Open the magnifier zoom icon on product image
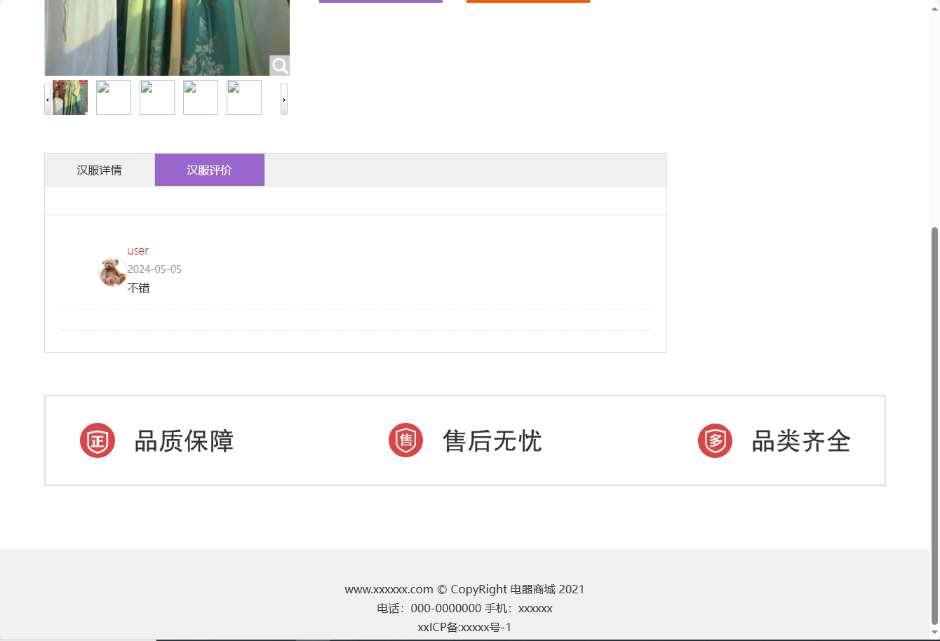This screenshot has width=940, height=641. point(279,65)
